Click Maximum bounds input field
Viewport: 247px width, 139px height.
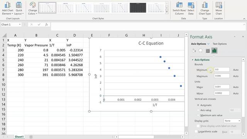pyautogui.click(x=222, y=76)
